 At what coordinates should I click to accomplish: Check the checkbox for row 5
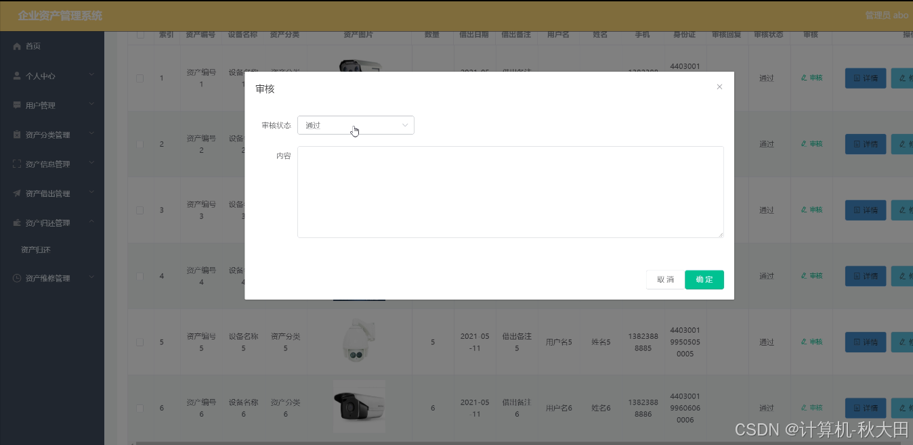[x=140, y=342]
